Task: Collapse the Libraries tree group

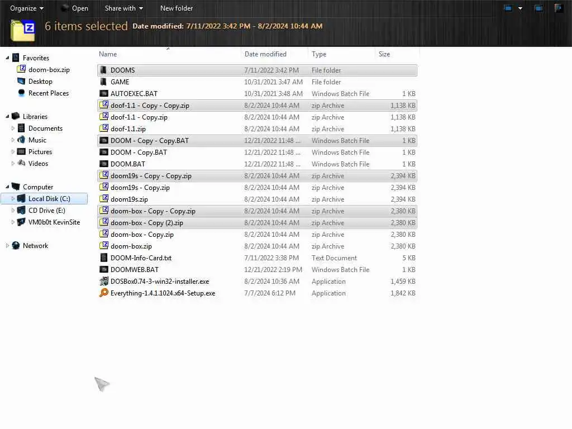Action: coord(7,116)
